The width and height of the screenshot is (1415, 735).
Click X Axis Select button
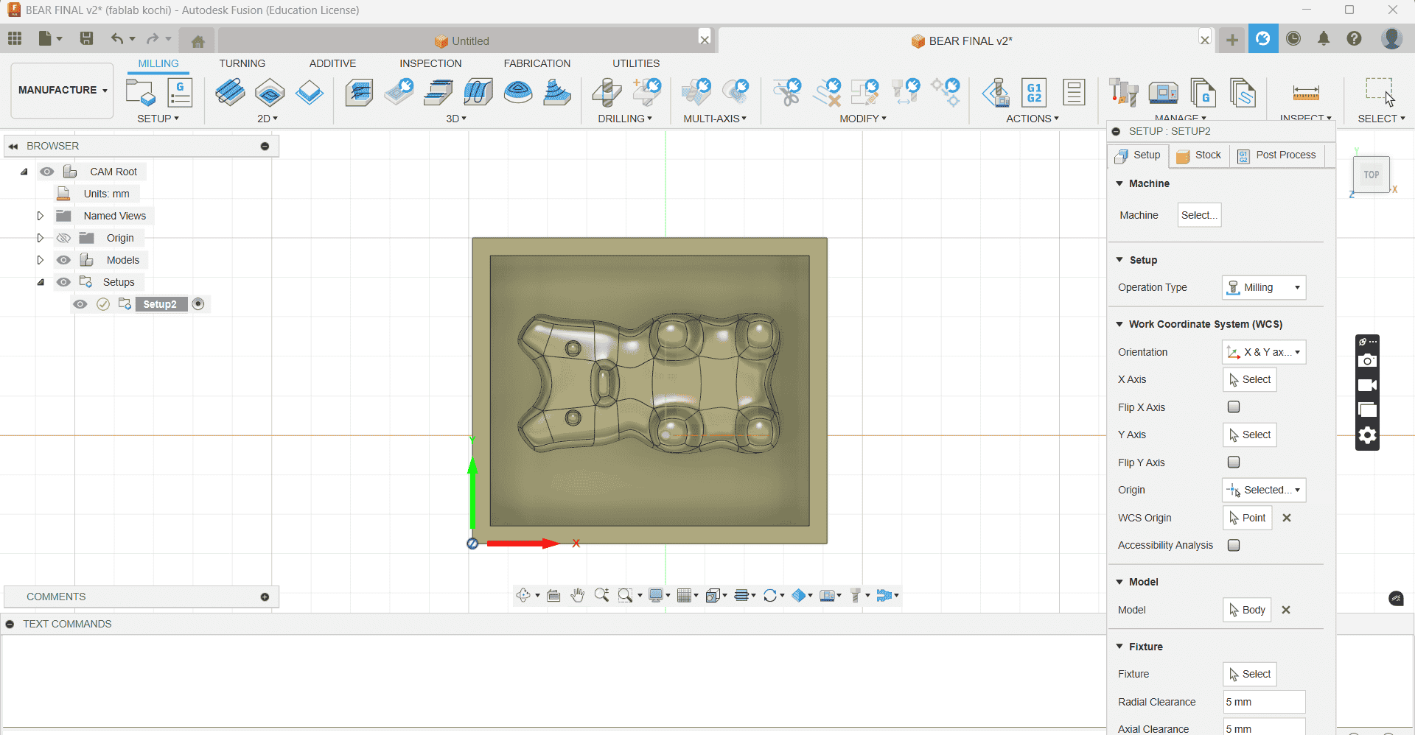coord(1250,379)
